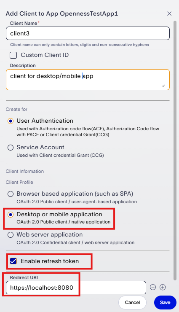
Task: Click 'OAuth 2.0 Public client / native application' text
Action: 63,222
